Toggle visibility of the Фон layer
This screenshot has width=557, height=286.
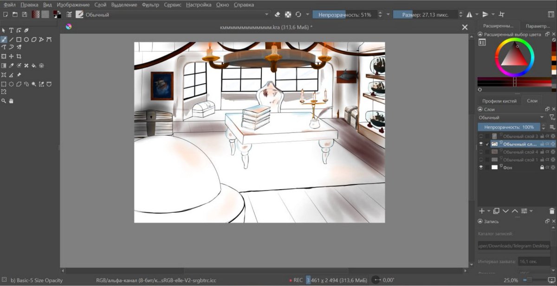[x=481, y=167]
